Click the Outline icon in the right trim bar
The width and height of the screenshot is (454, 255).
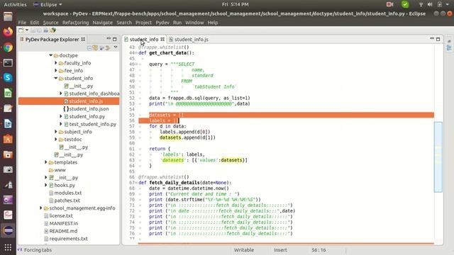pos(449,48)
